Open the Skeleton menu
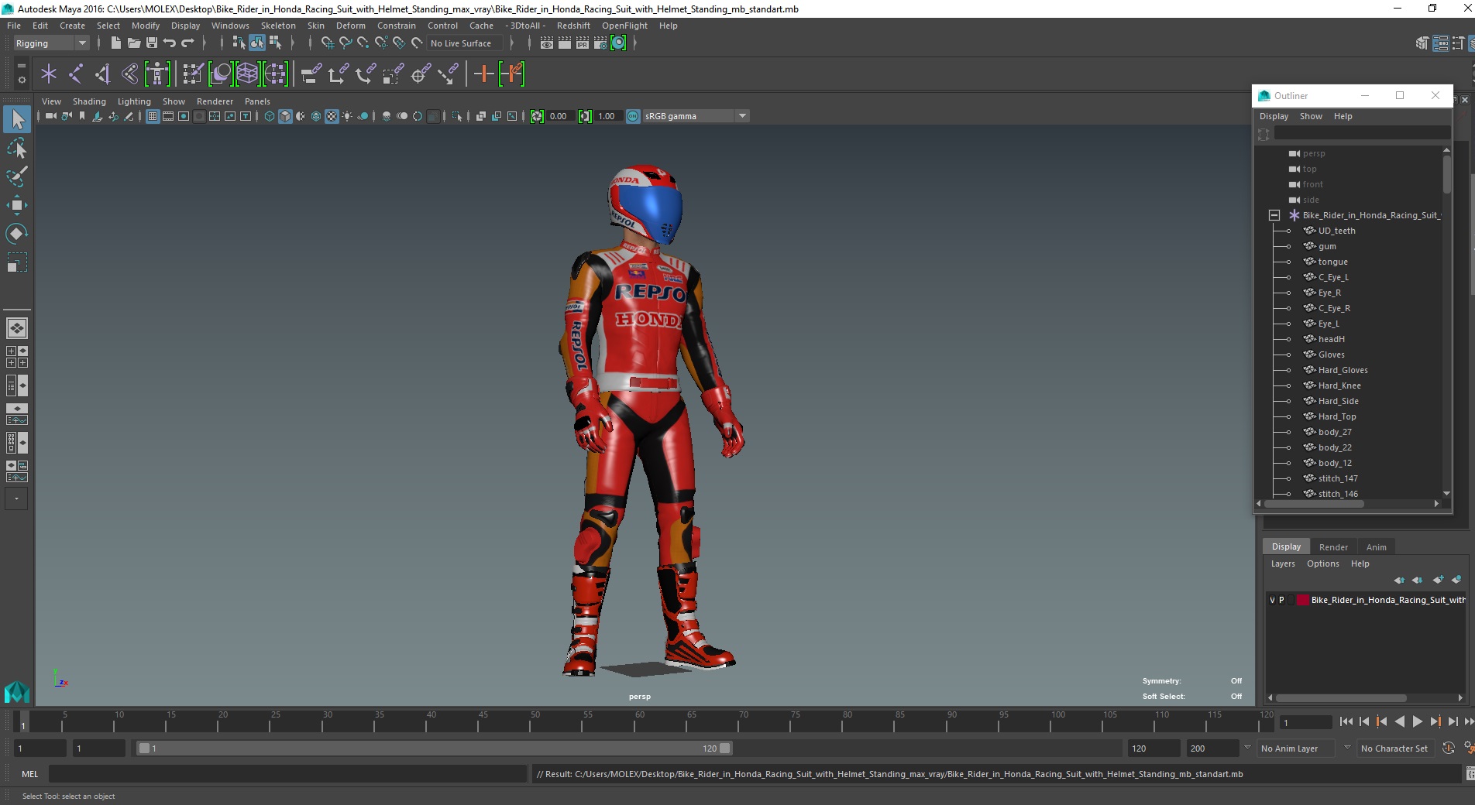1475x805 pixels. pyautogui.click(x=278, y=26)
